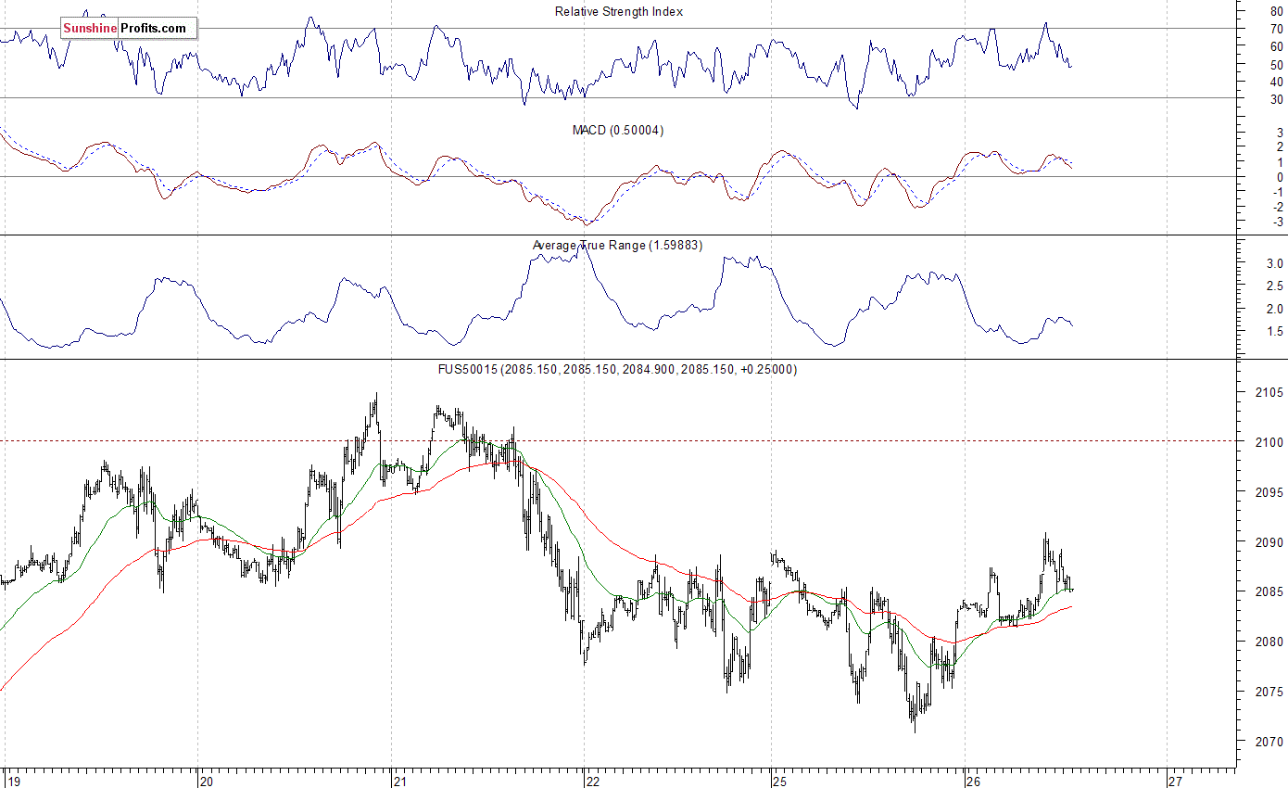Click the FUS50015 price chart title
The height and width of the screenshot is (788, 1288).
tap(617, 369)
